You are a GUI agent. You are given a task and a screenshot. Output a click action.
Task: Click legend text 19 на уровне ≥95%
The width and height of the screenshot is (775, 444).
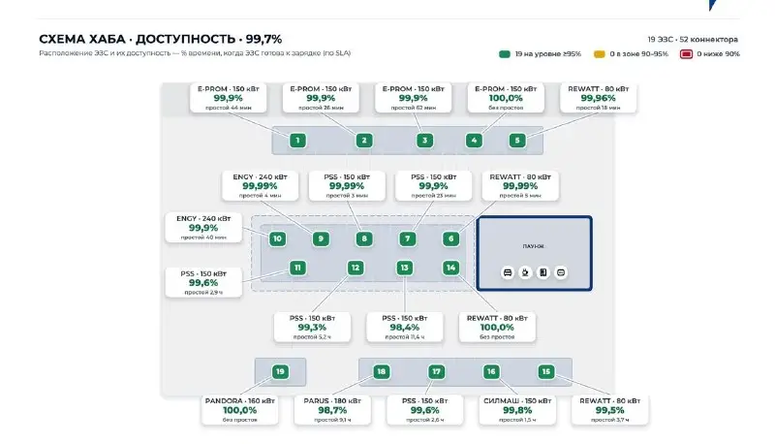(548, 54)
